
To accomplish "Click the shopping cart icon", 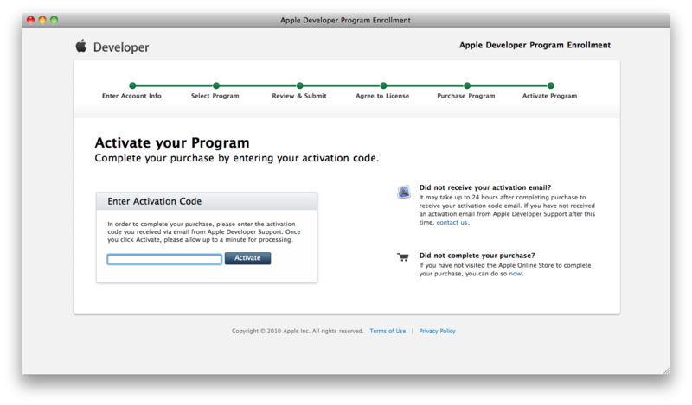I will (403, 257).
